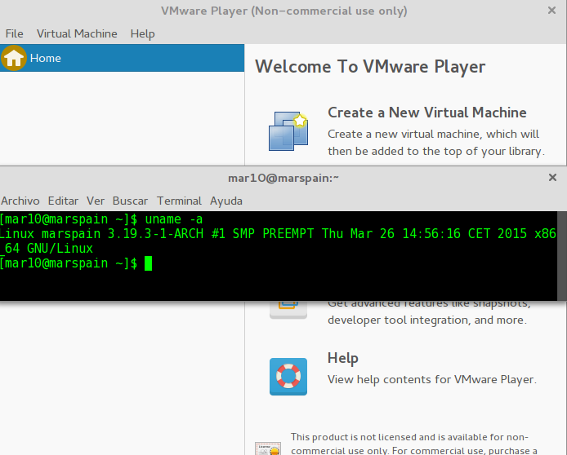Viewport: 567px width, 455px height.
Task: Open the Virtual Machine menu
Action: pos(77,33)
